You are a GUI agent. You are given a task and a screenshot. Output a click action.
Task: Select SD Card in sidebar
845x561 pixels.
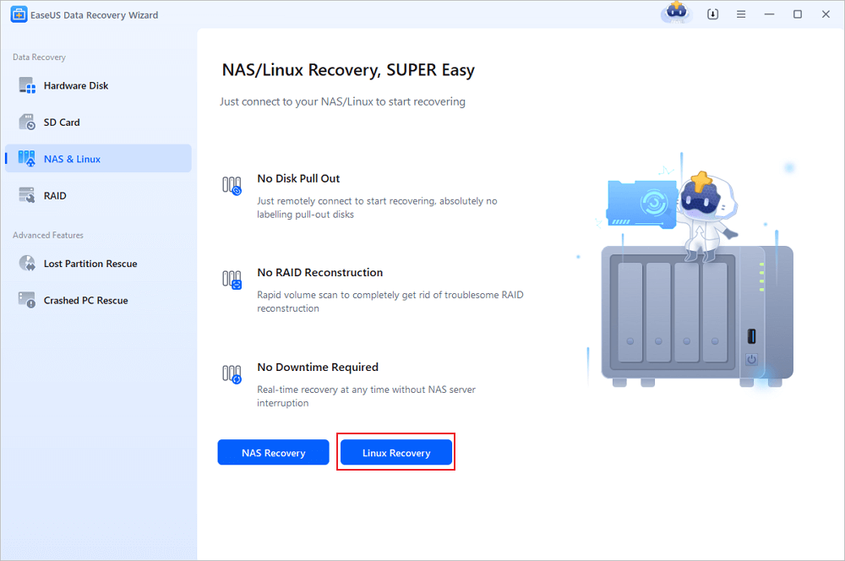pyautogui.click(x=98, y=123)
